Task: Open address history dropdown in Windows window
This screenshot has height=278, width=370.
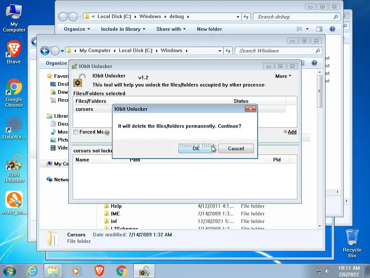Action: pyautogui.click(x=220, y=51)
